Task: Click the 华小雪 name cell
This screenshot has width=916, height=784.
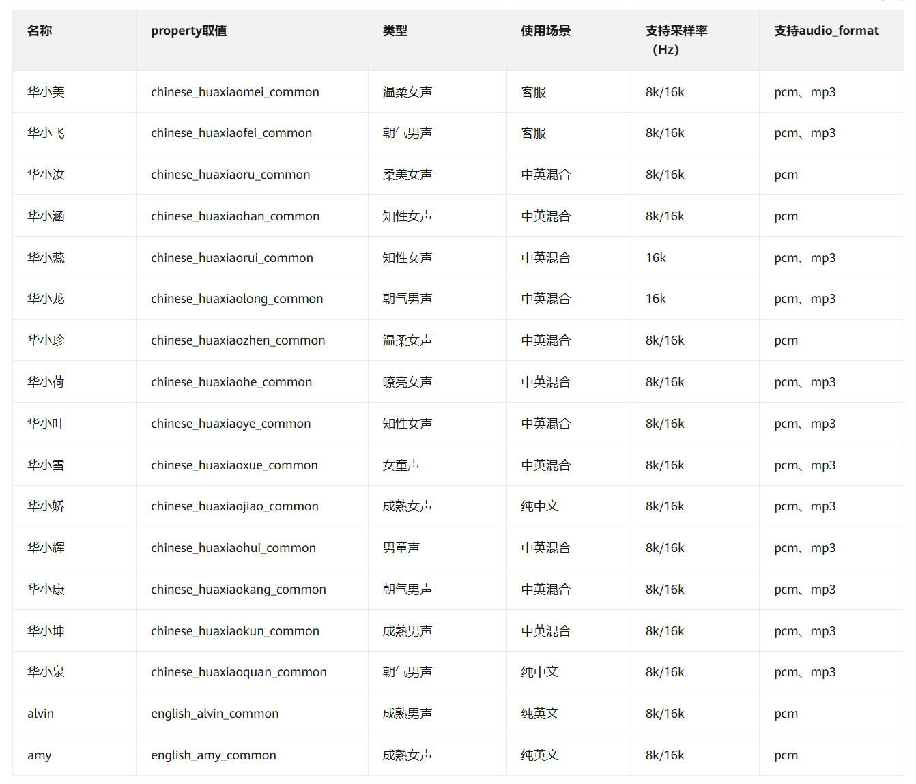Action: [46, 465]
